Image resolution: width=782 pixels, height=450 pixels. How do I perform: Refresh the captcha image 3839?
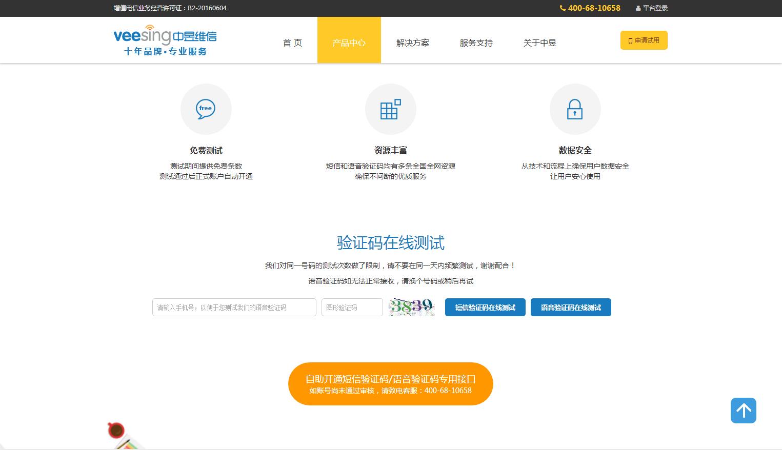(411, 307)
